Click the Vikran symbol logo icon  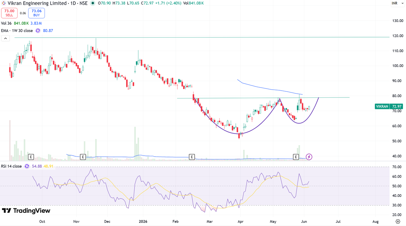point(3,3)
